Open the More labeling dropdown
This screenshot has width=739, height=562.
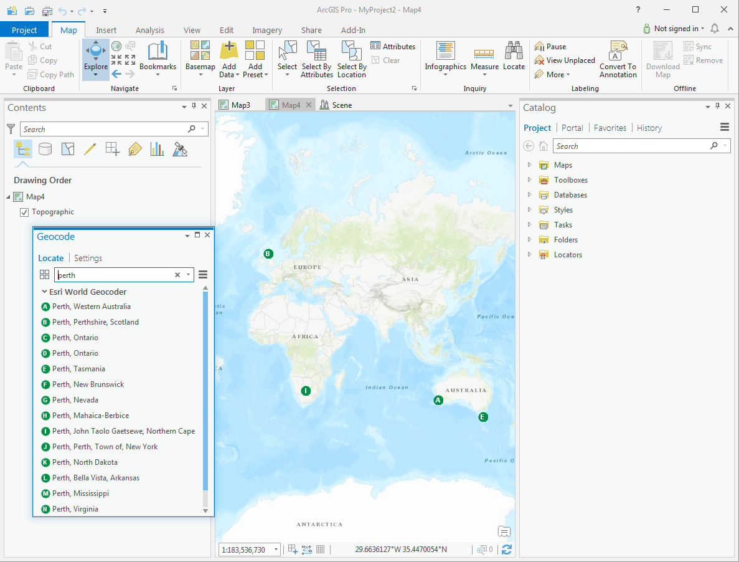click(x=552, y=75)
